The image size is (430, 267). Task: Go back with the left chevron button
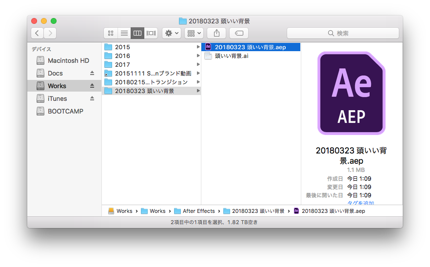coord(37,33)
